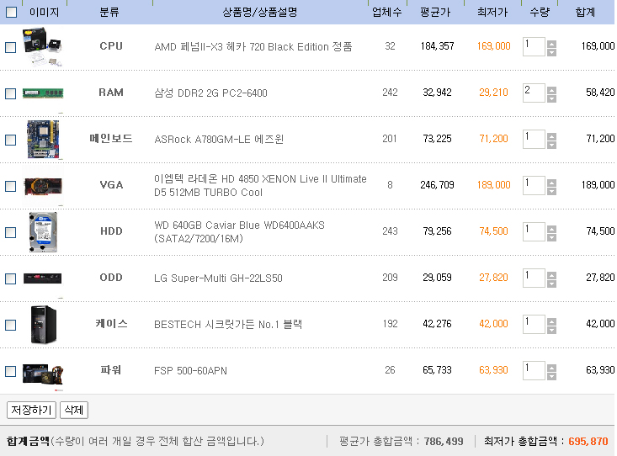Increase ODD quantity with up arrow
Screen dimensions: 617x456
pos(551,275)
